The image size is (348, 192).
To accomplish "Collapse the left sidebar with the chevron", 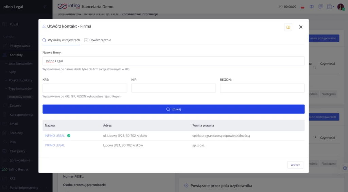I will point(45,7).
